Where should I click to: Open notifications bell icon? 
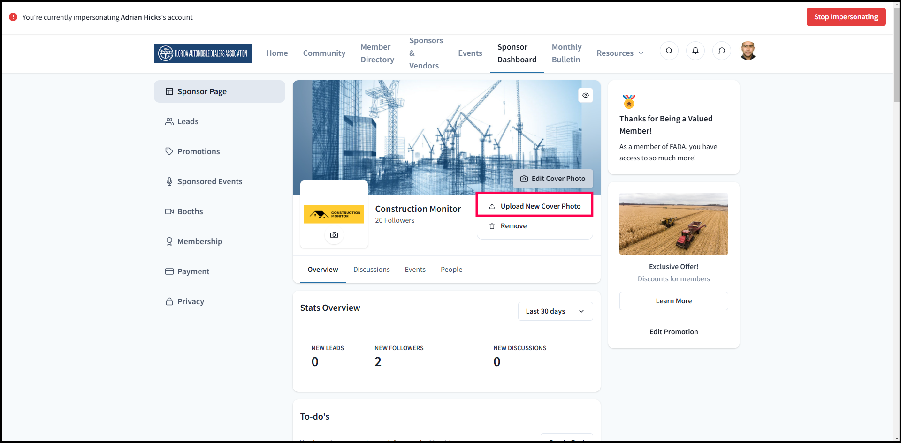tap(695, 51)
